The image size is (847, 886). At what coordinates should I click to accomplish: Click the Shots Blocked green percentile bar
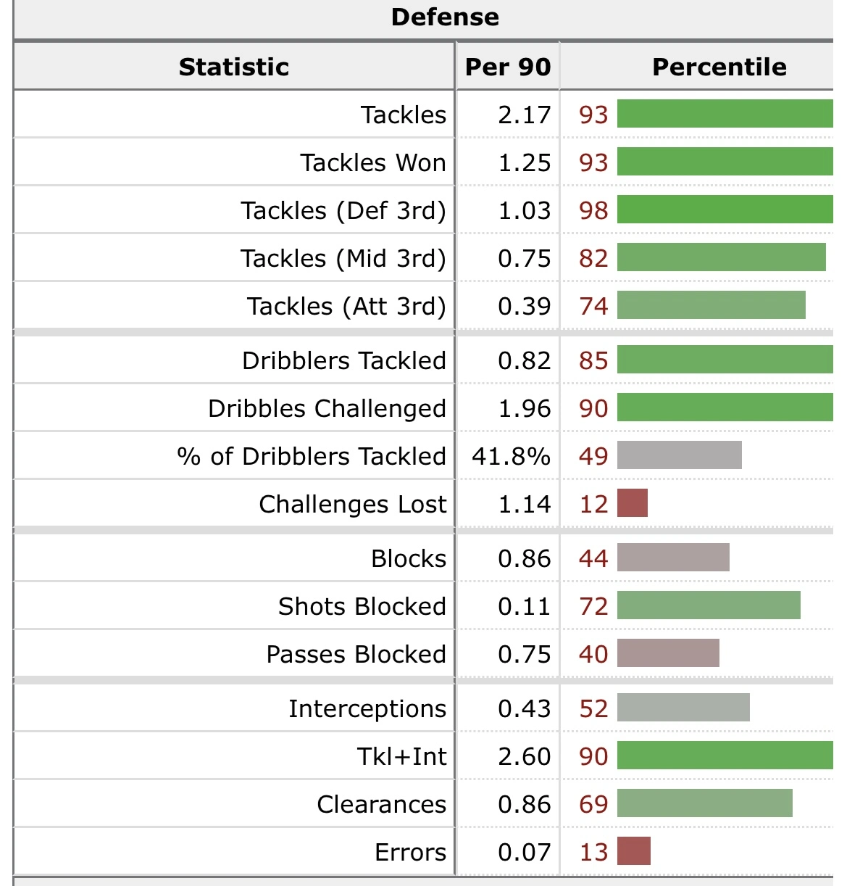[x=709, y=606]
